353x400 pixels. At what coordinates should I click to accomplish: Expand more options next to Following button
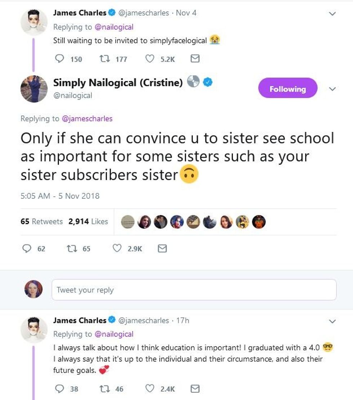tap(332, 89)
